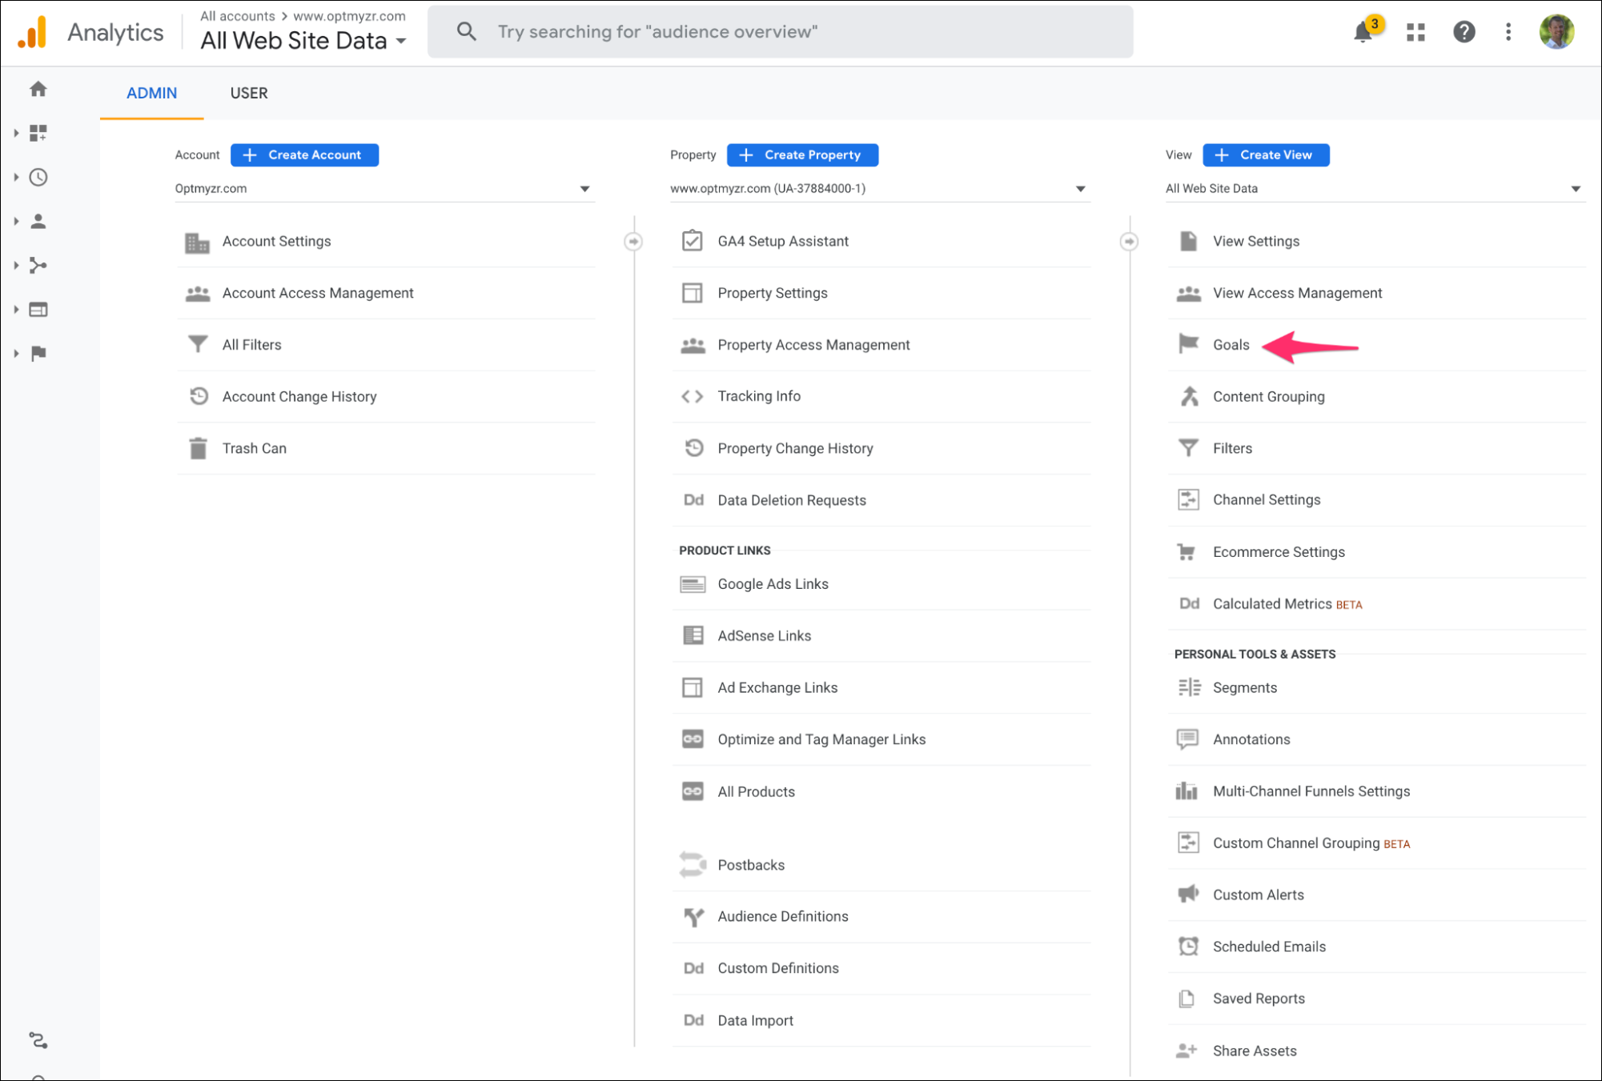
Task: Open the All Web Site Data view selector
Action: tap(303, 40)
